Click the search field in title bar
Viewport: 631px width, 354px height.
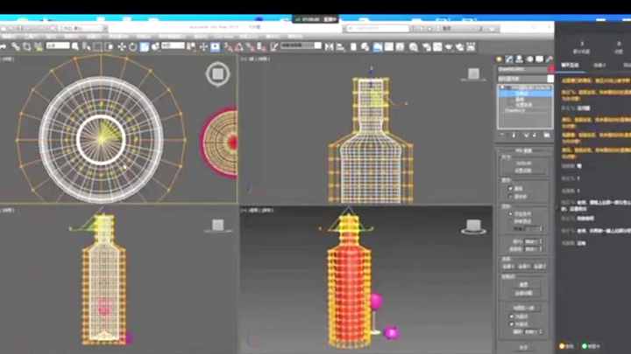[x=377, y=29]
